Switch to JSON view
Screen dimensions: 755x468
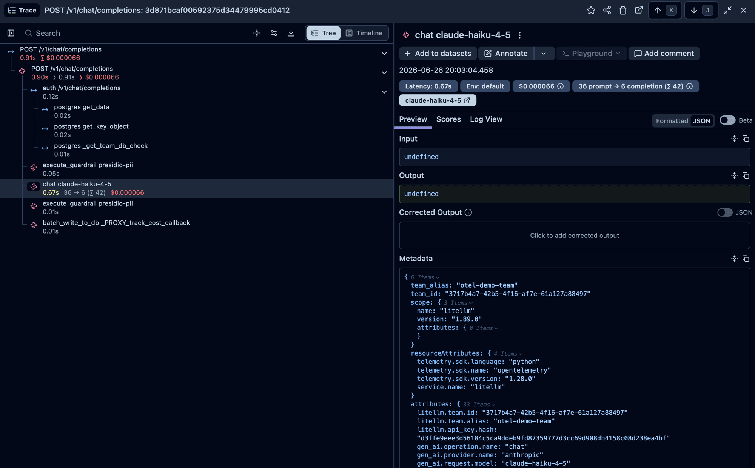click(701, 121)
